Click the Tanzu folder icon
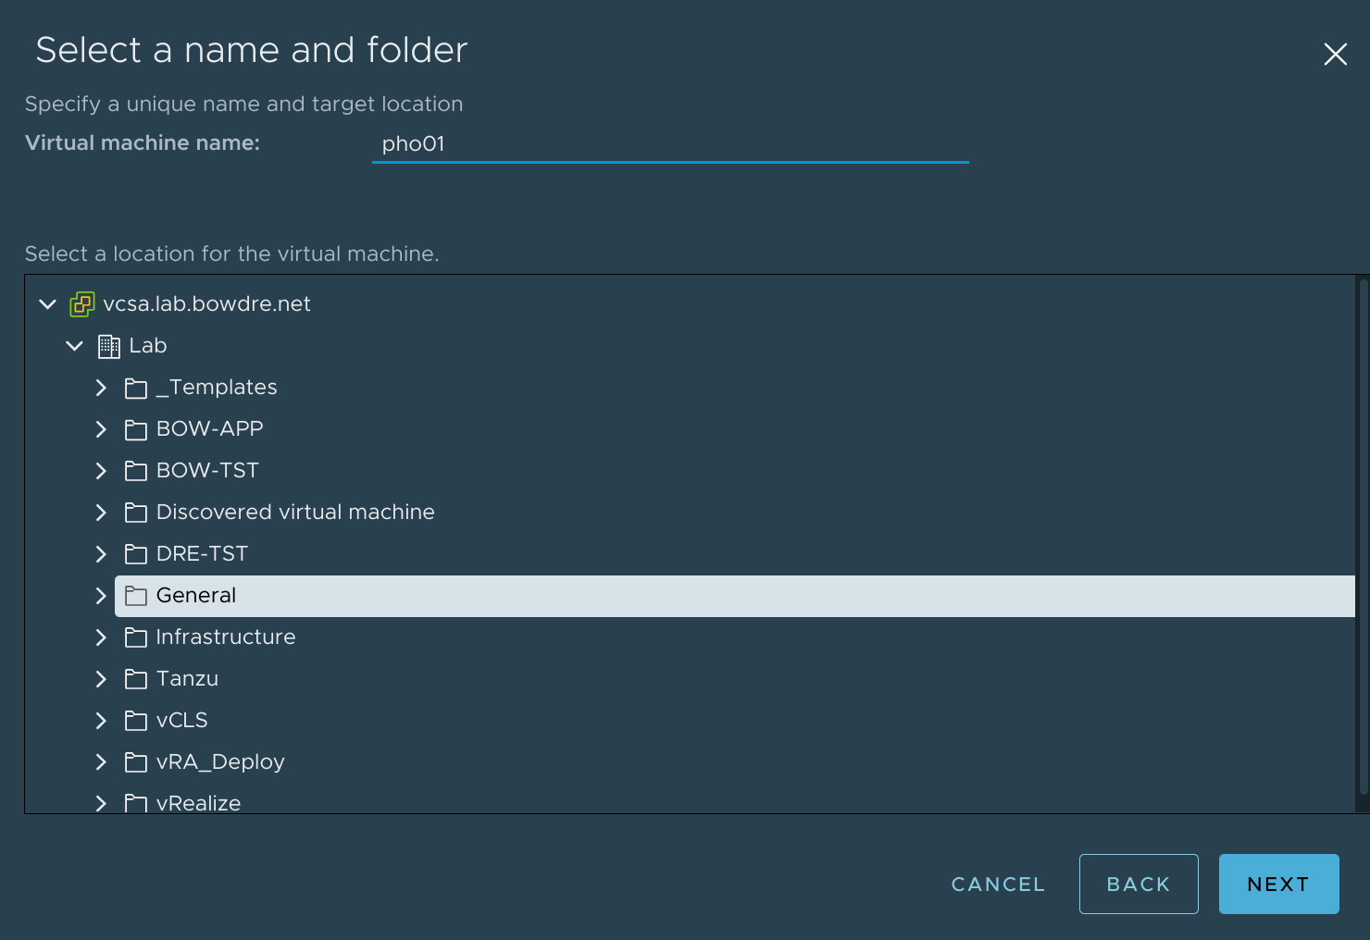 pyautogui.click(x=136, y=679)
